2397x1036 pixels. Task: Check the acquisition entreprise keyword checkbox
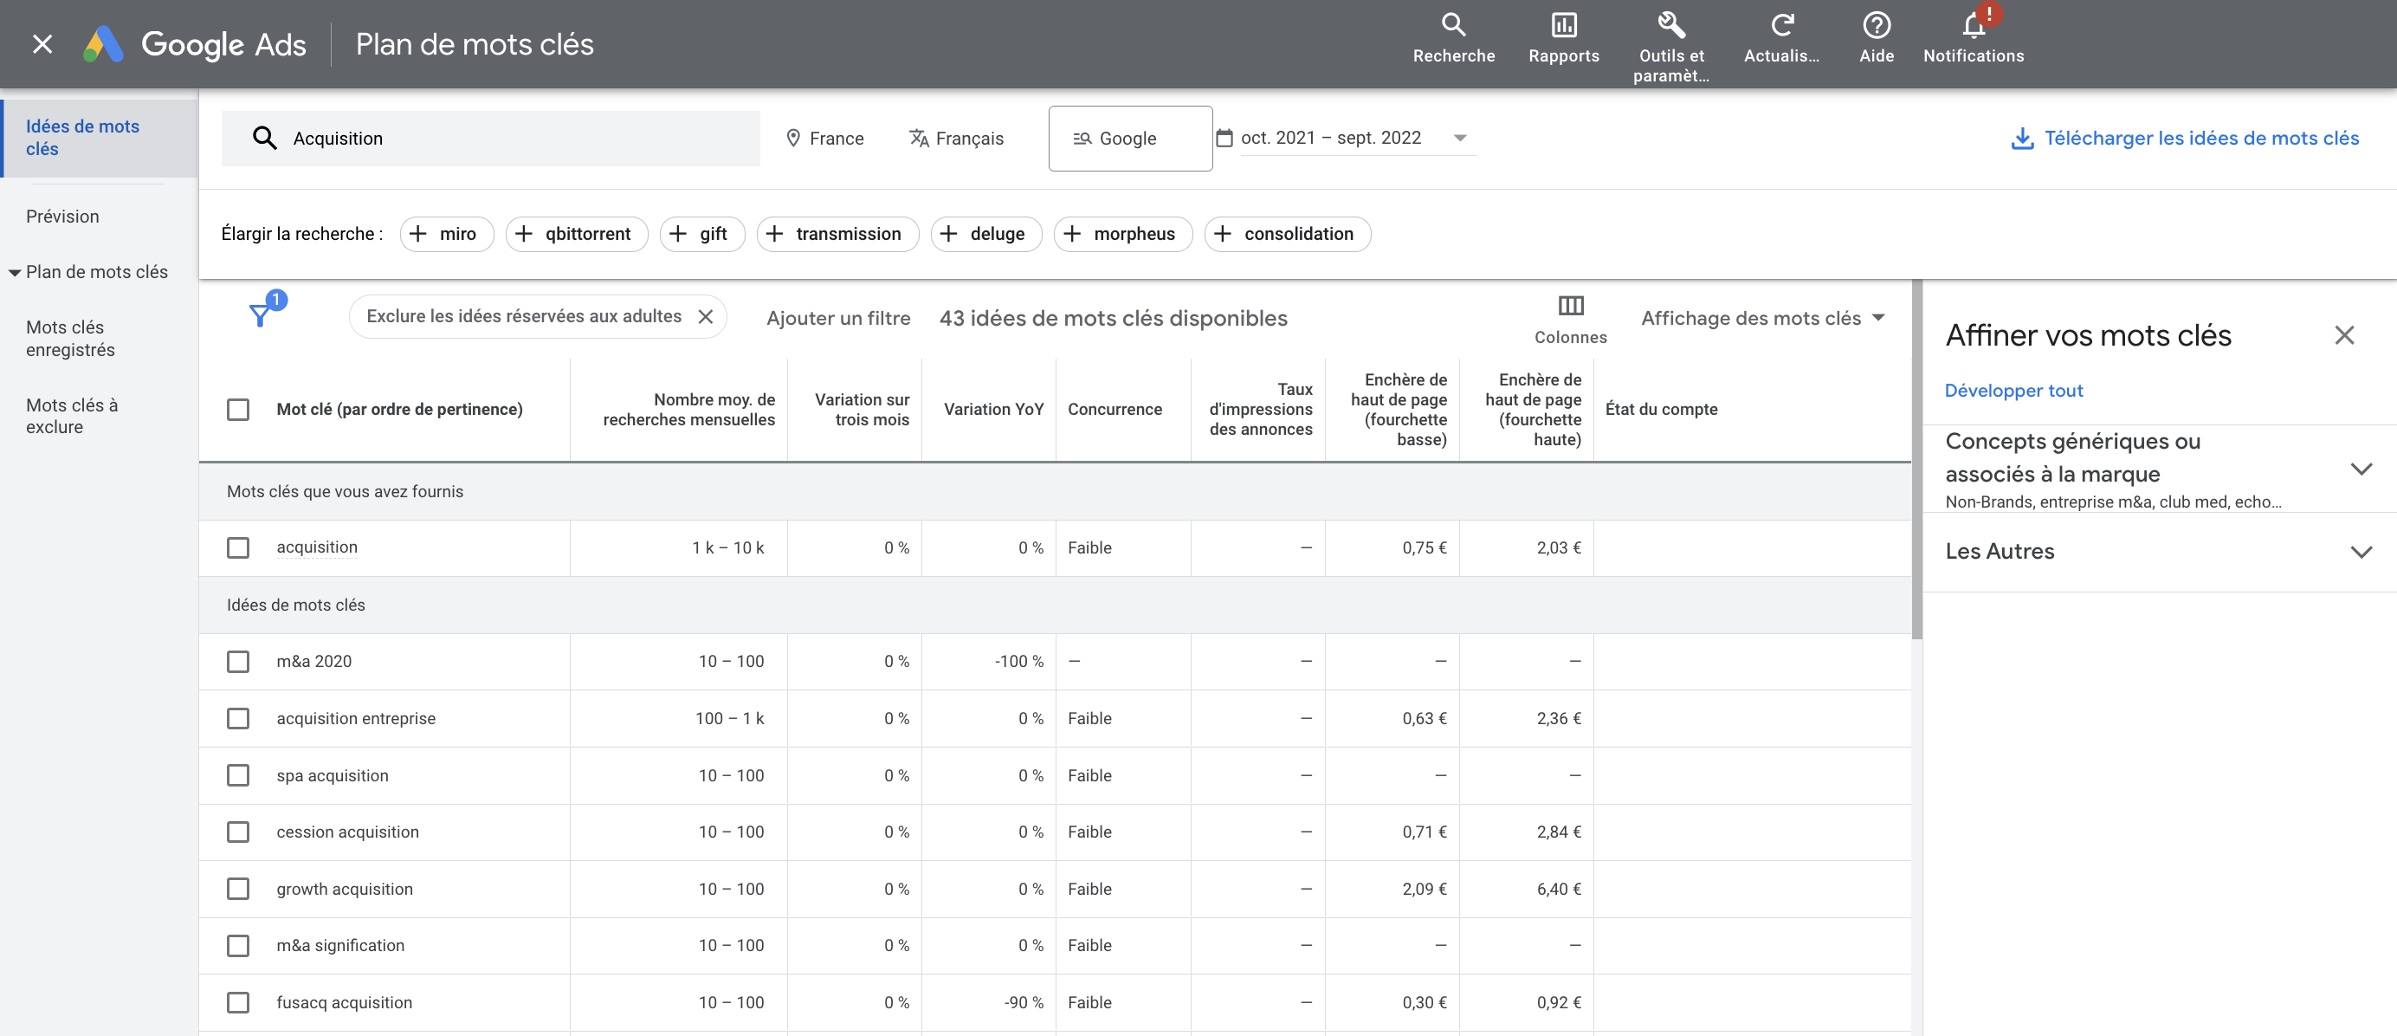(x=238, y=719)
